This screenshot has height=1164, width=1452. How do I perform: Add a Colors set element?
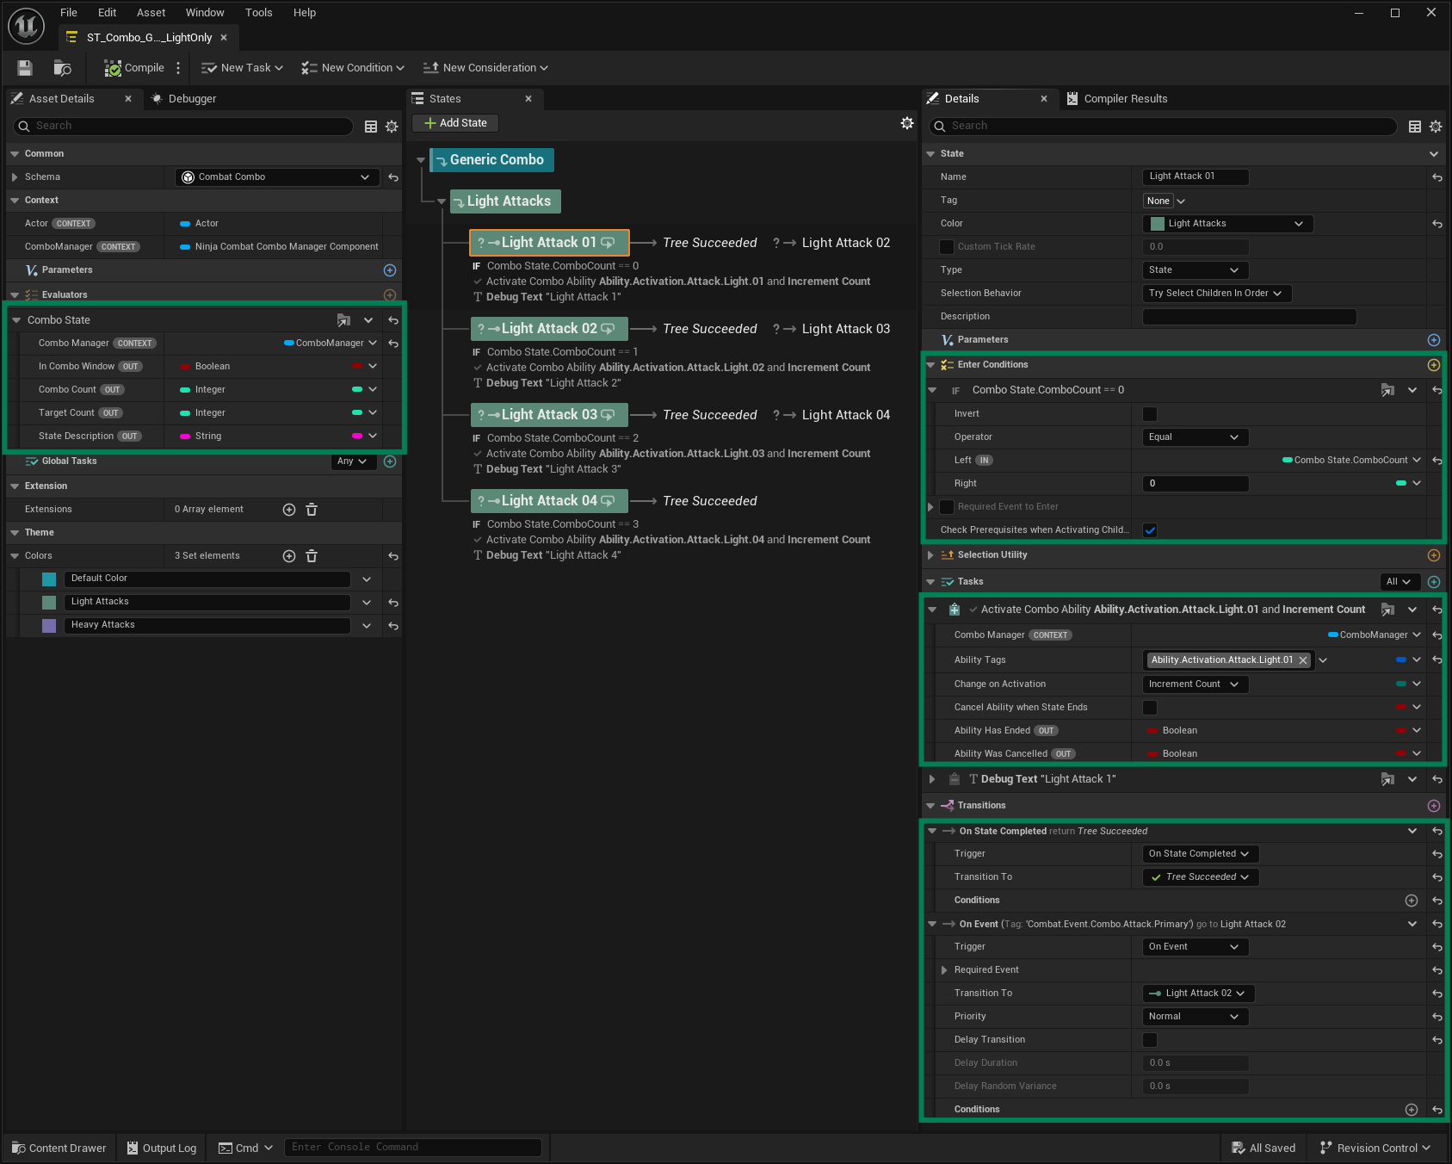point(289,556)
